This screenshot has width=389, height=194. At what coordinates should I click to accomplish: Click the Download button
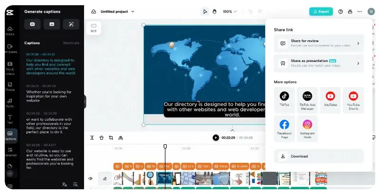click(319, 156)
